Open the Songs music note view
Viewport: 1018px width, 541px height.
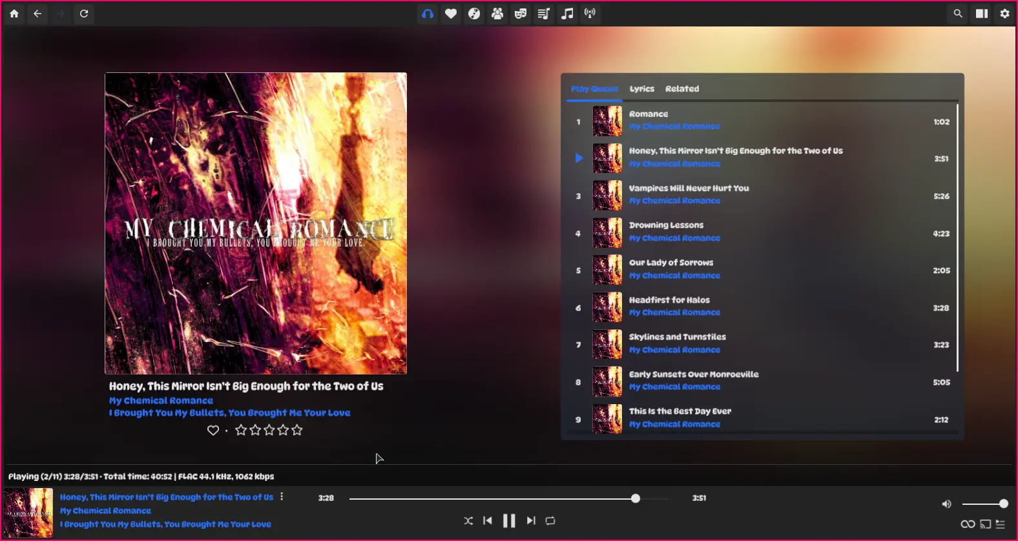tap(567, 14)
